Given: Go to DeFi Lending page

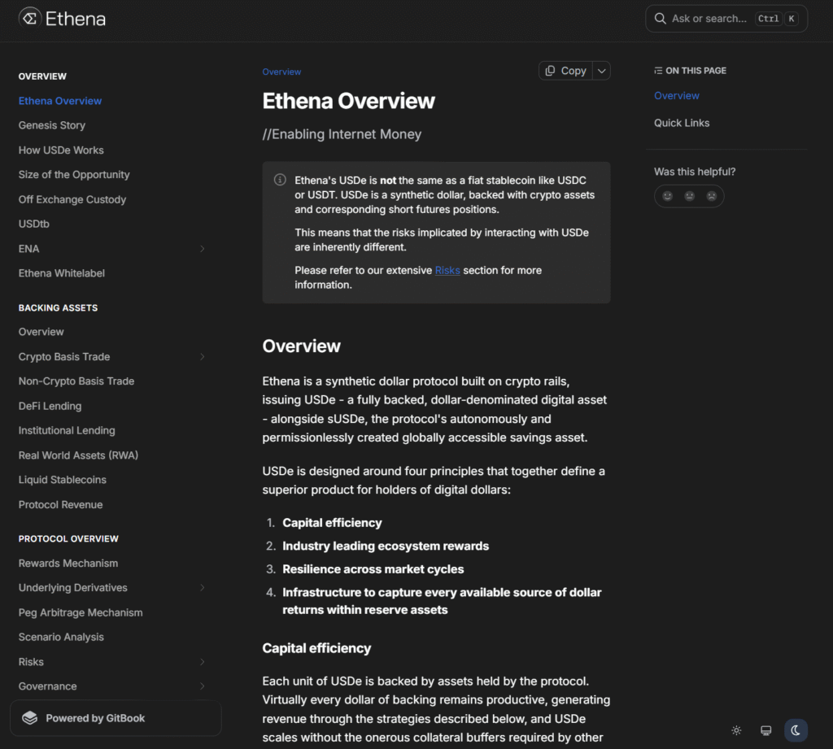Looking at the screenshot, I should (x=50, y=406).
